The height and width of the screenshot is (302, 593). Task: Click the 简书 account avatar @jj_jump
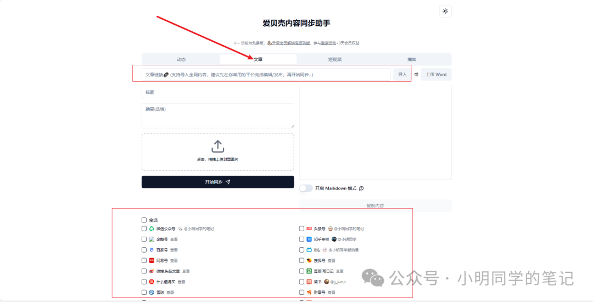[x=326, y=282]
